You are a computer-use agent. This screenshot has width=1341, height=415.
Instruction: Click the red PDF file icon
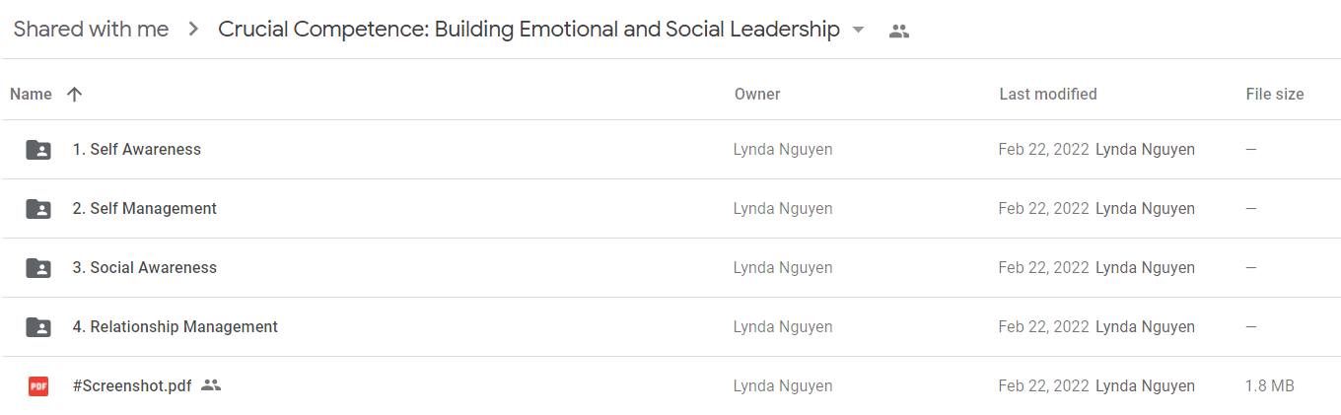(x=38, y=386)
